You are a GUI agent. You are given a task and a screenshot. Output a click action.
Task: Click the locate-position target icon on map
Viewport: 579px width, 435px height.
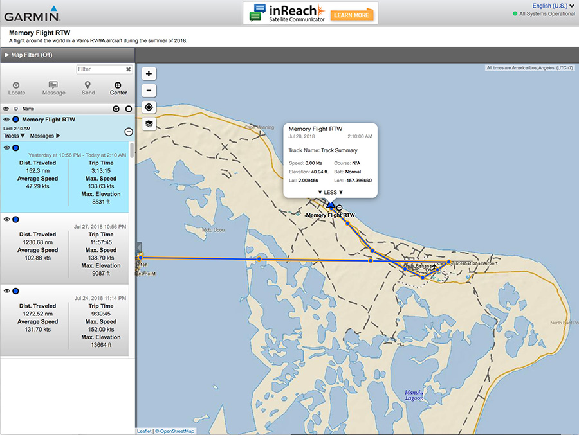click(149, 107)
